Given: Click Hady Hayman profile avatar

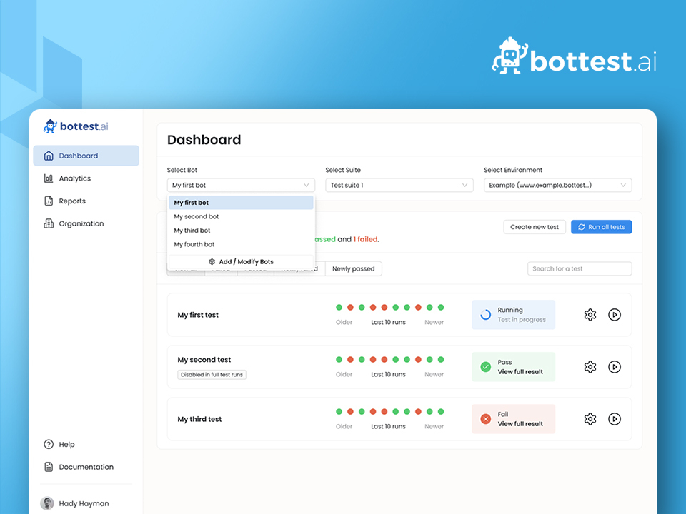Looking at the screenshot, I should pos(47,503).
